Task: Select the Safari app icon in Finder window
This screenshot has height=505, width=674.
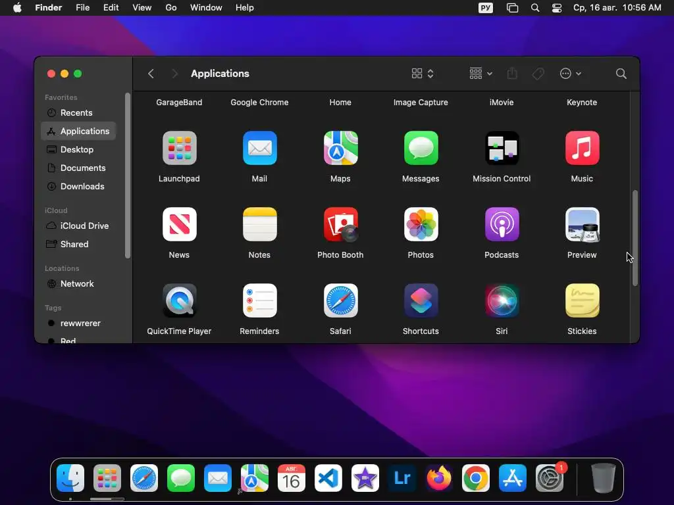Action: (340, 301)
